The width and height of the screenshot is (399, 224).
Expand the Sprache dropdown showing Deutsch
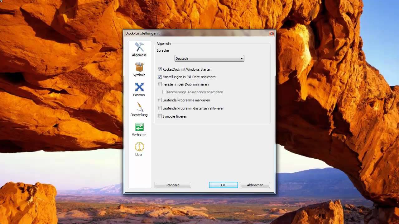pyautogui.click(x=209, y=58)
